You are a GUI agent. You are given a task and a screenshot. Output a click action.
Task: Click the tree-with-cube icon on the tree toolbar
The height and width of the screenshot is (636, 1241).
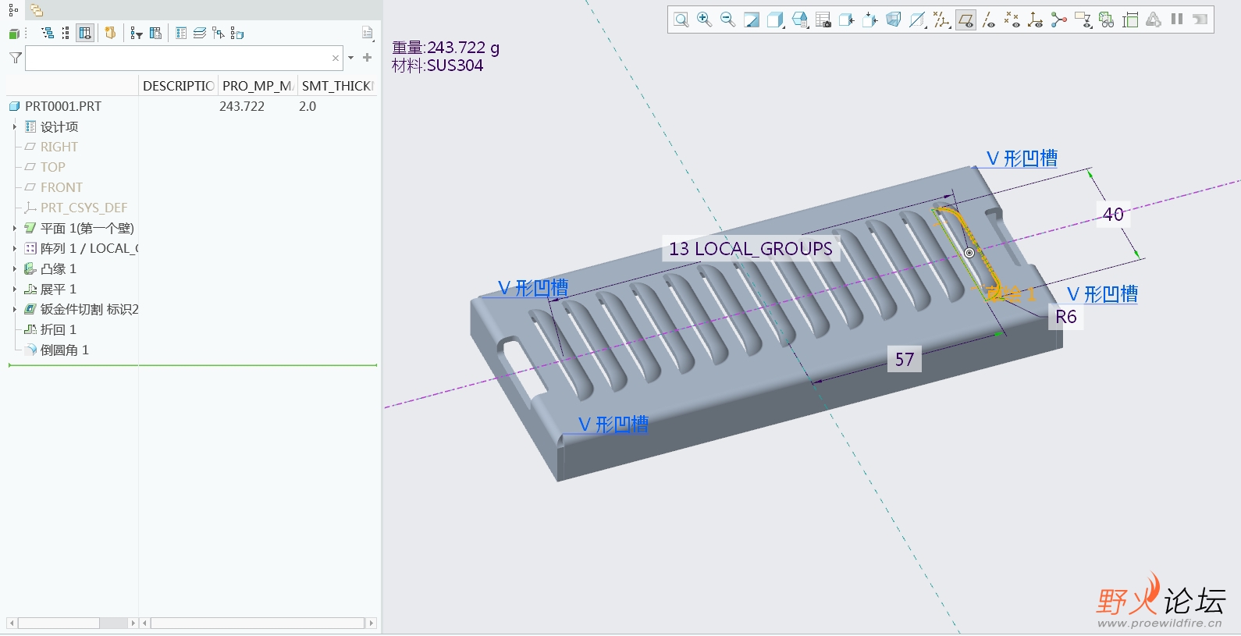tap(237, 33)
